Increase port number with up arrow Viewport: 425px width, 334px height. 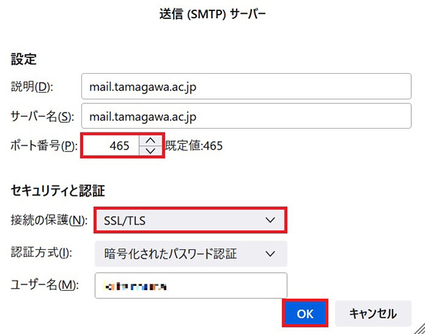(150, 140)
